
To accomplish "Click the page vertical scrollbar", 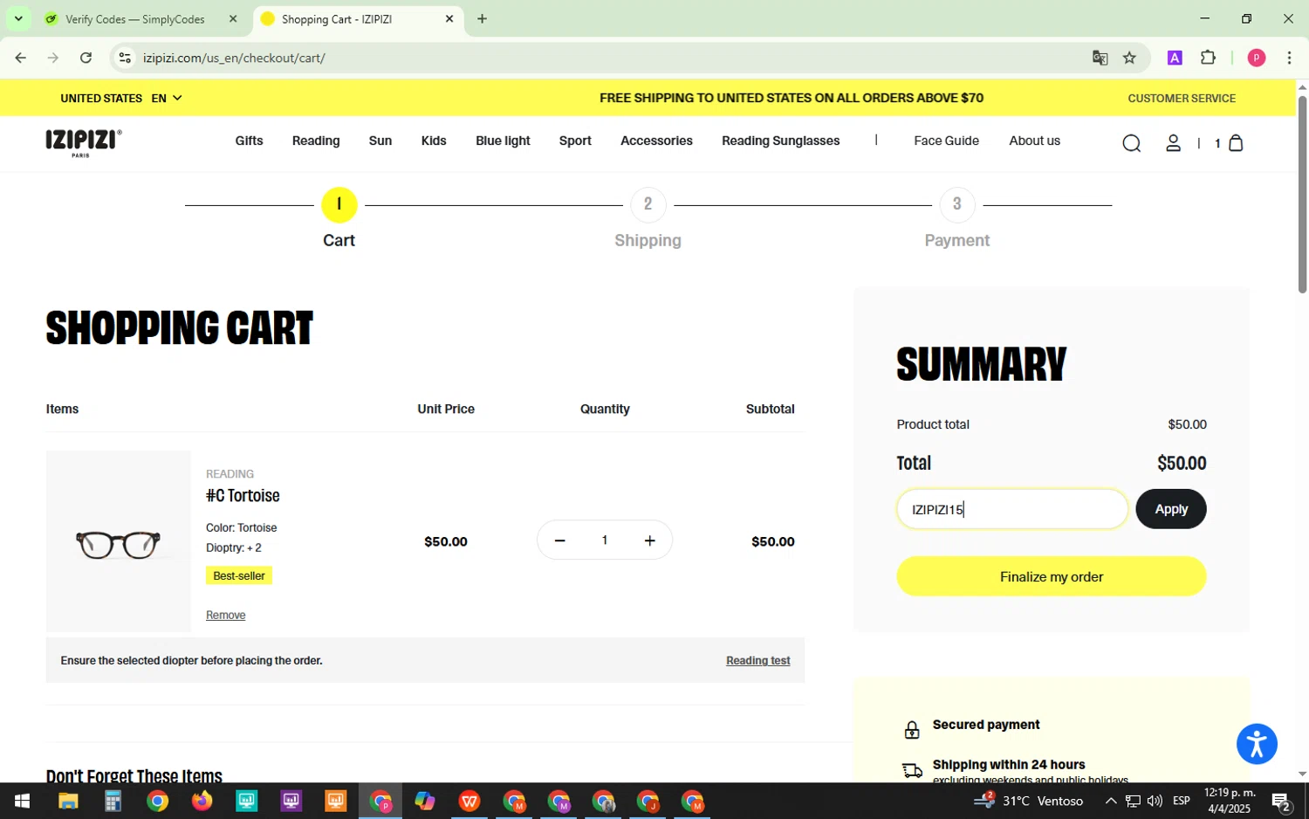I will (1302, 194).
